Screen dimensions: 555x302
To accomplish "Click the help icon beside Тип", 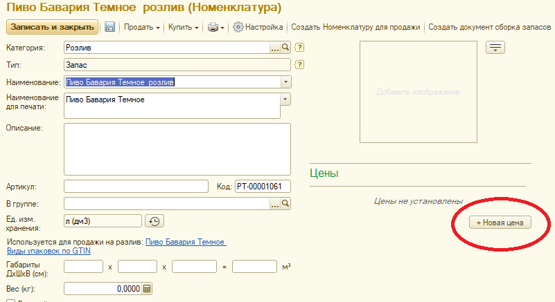I will click(x=300, y=65).
